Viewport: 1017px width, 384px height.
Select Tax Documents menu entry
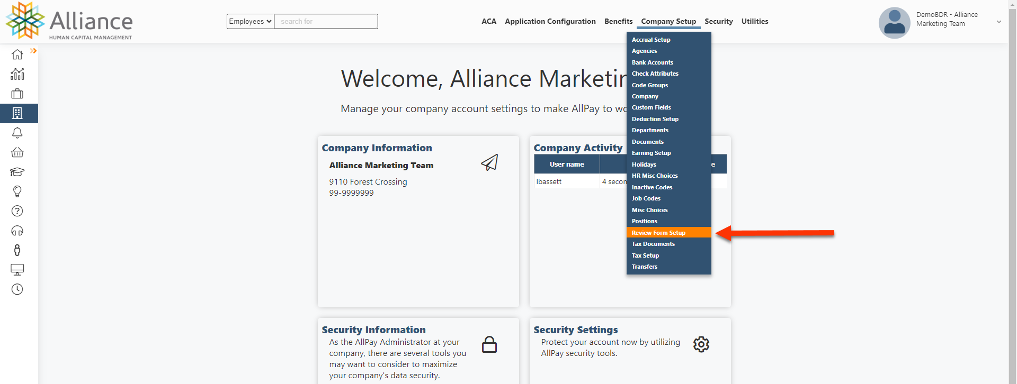(669, 244)
